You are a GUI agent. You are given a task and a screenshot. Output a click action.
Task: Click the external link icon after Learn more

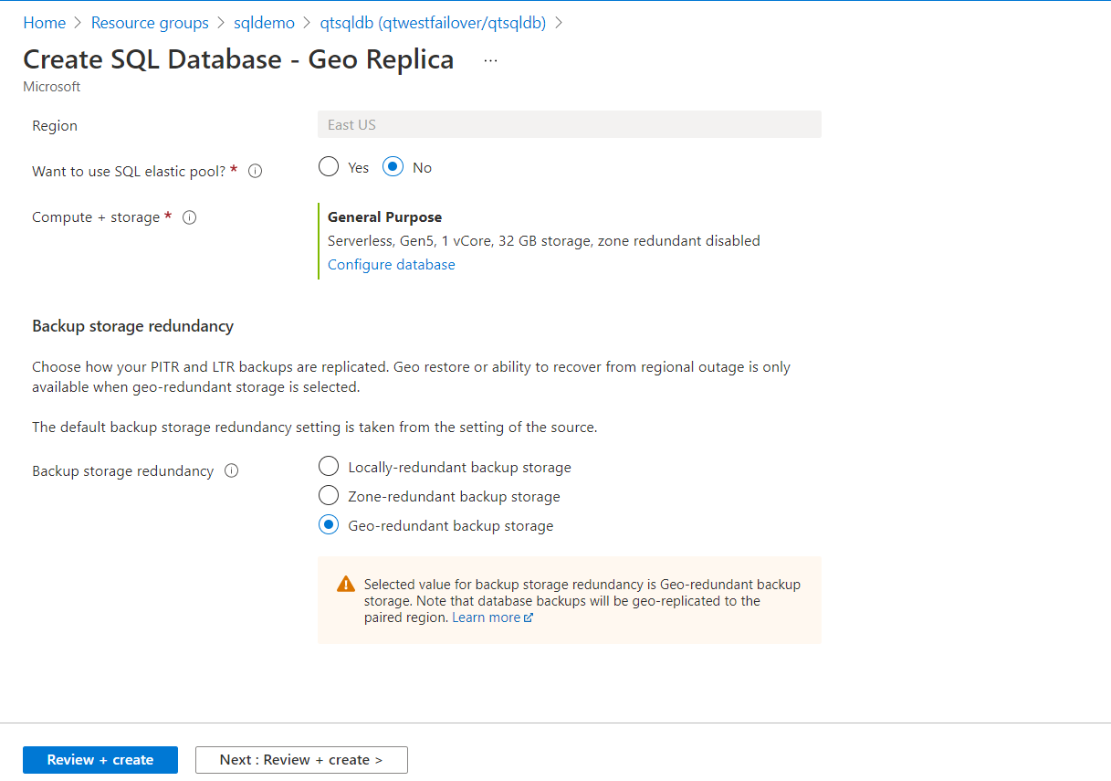point(529,618)
